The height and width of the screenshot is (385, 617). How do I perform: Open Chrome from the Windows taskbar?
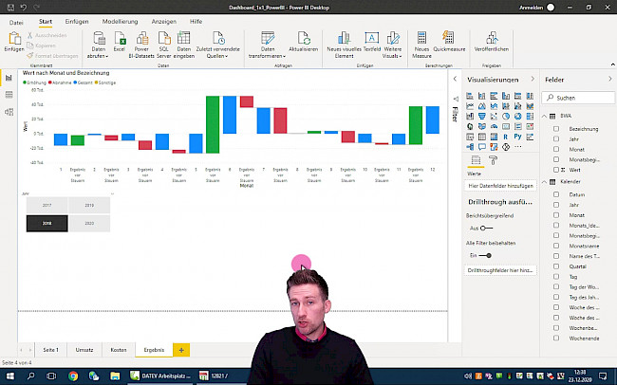click(73, 376)
